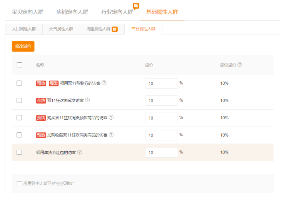Click help icon beside 双11狂欢未成交访客
This screenshot has height=197, width=294.
(x=87, y=100)
